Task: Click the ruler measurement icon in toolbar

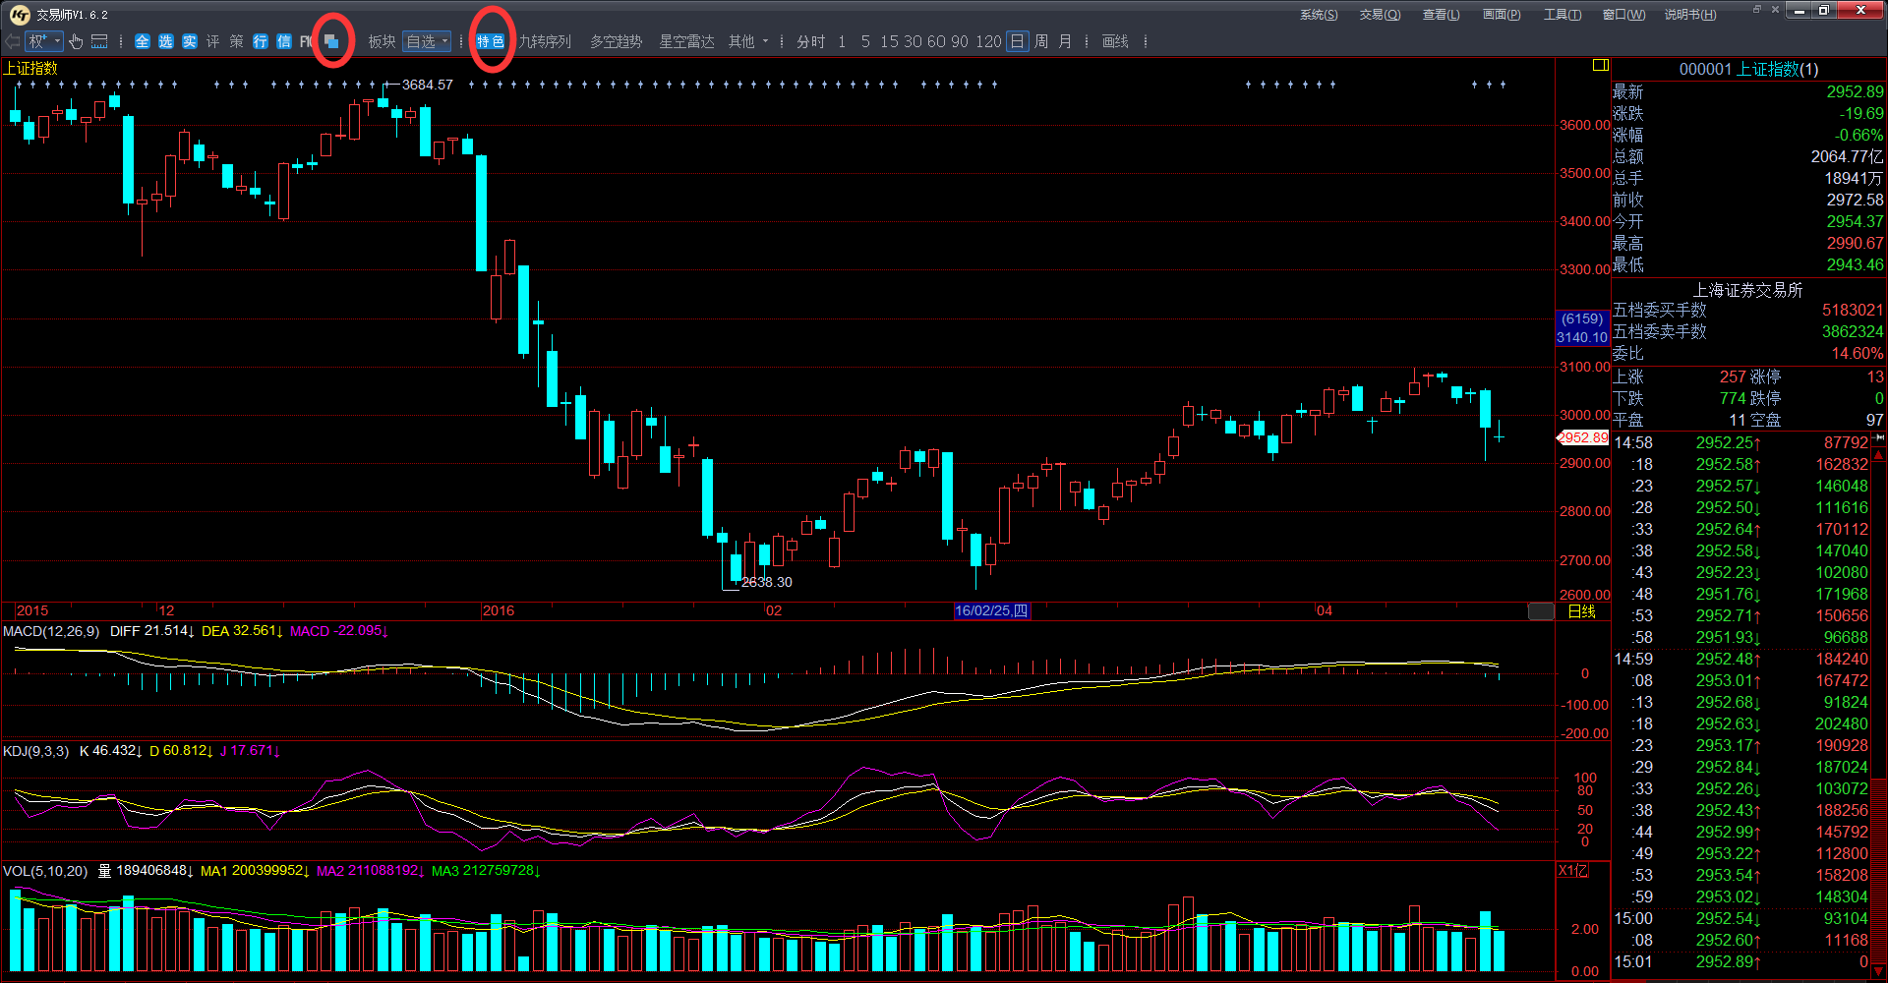Action: pyautogui.click(x=99, y=41)
